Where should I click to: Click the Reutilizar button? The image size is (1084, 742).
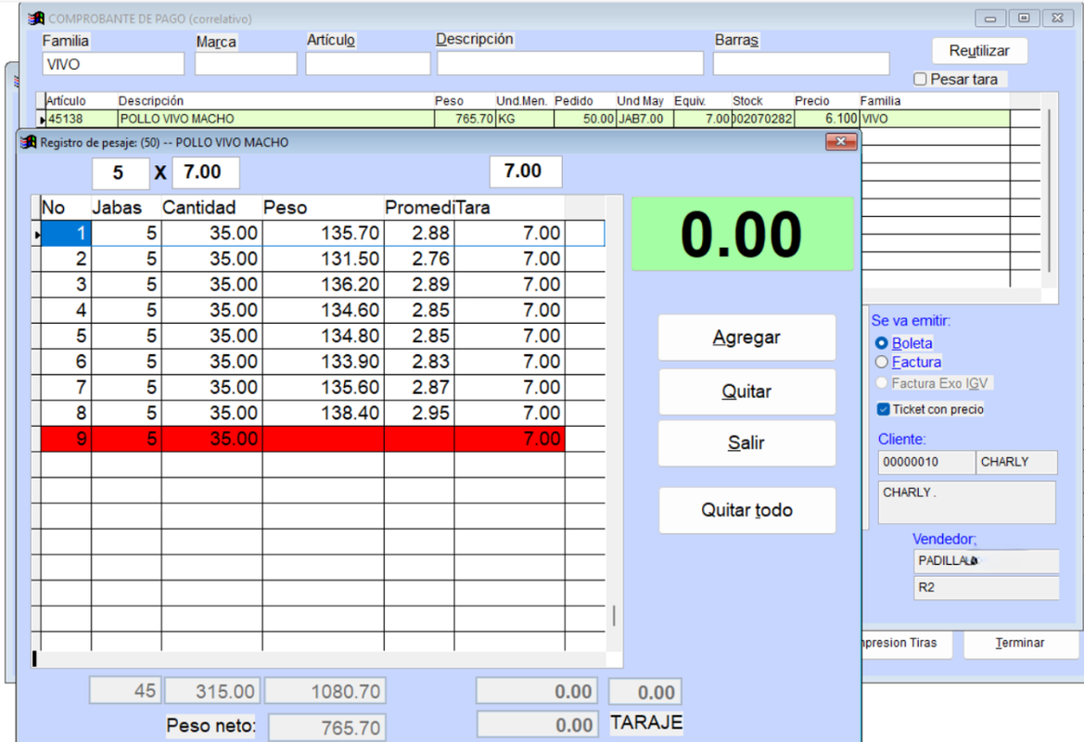979,50
